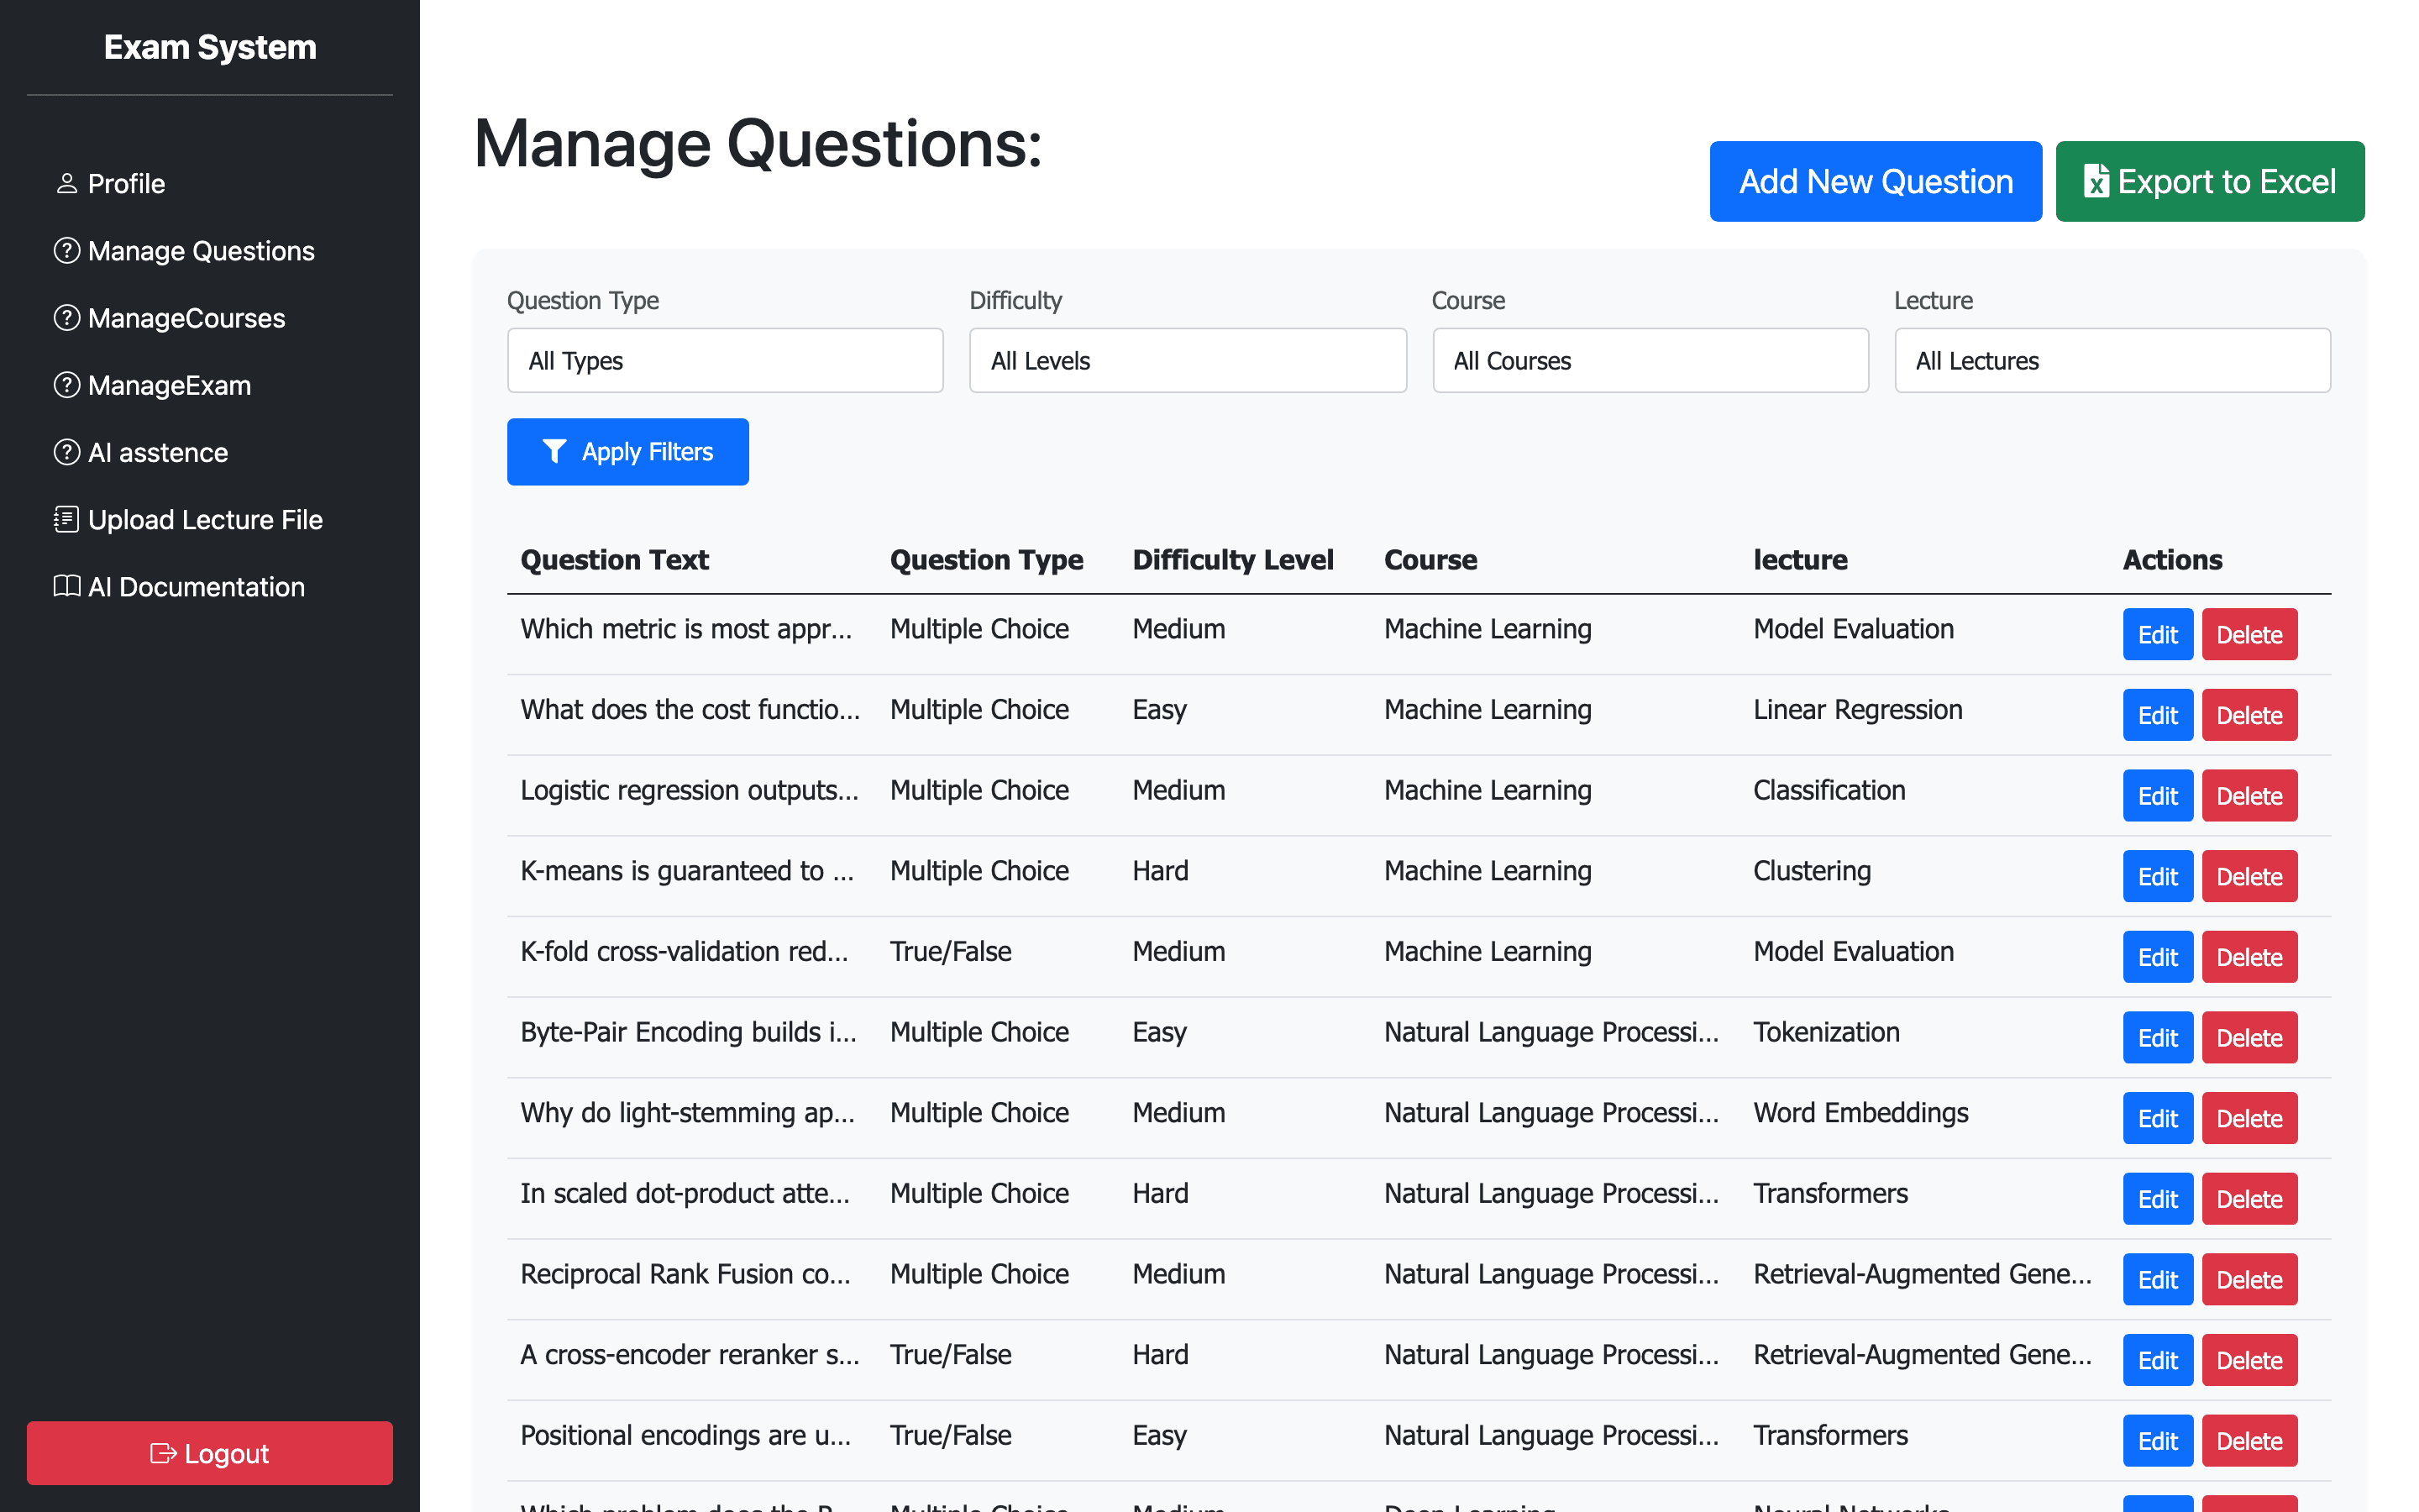
Task: Click the document icon beside Upload Lecture File
Action: pyautogui.click(x=67, y=519)
